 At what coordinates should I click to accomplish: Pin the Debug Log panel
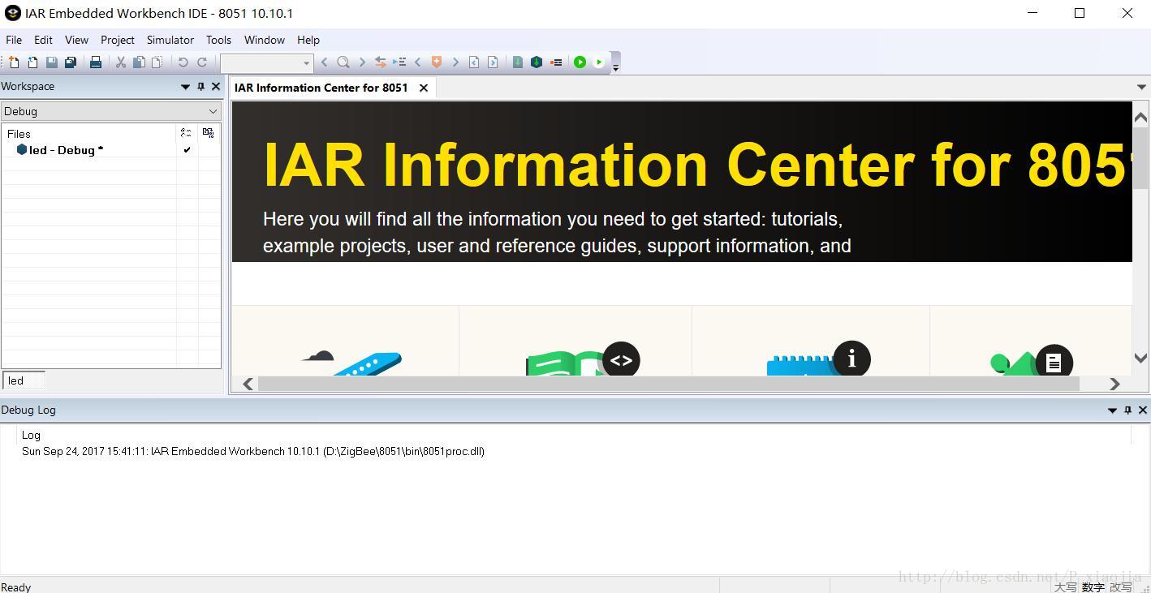[x=1127, y=410]
